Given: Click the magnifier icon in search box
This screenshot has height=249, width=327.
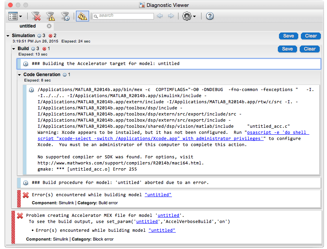Looking at the screenshot, I should (96, 16).
